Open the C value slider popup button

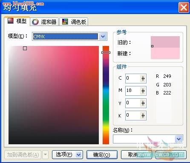(143, 78)
